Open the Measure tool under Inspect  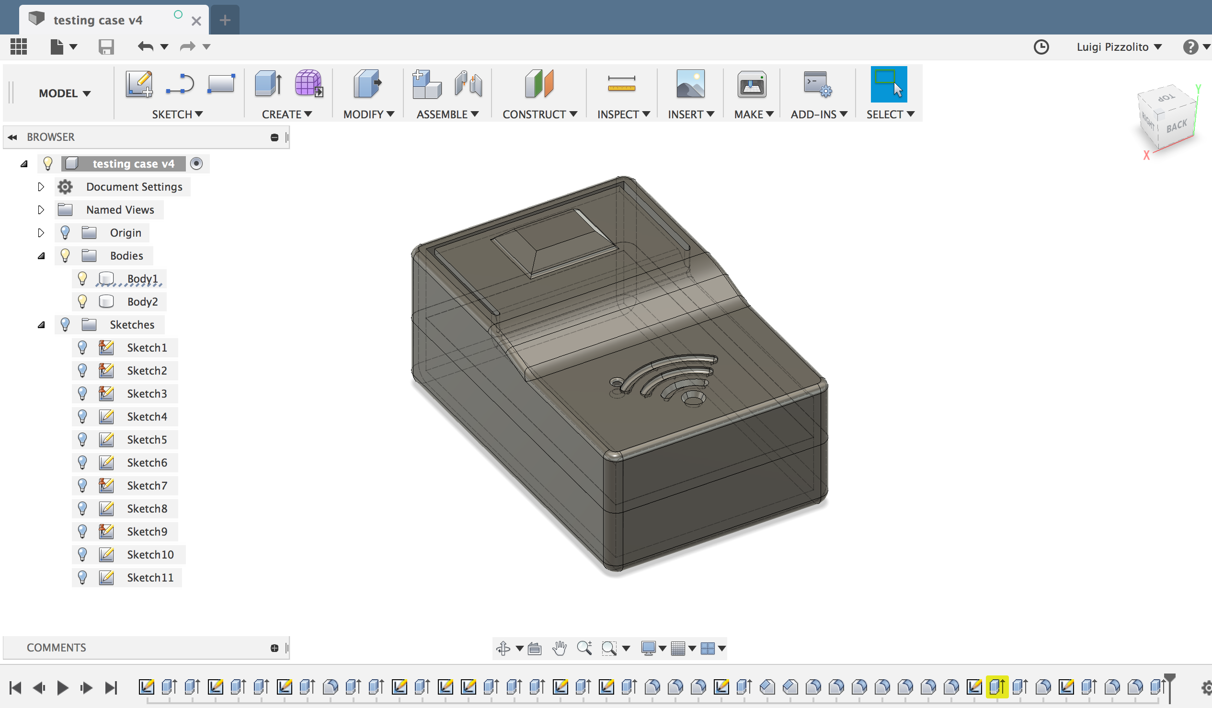(x=622, y=84)
